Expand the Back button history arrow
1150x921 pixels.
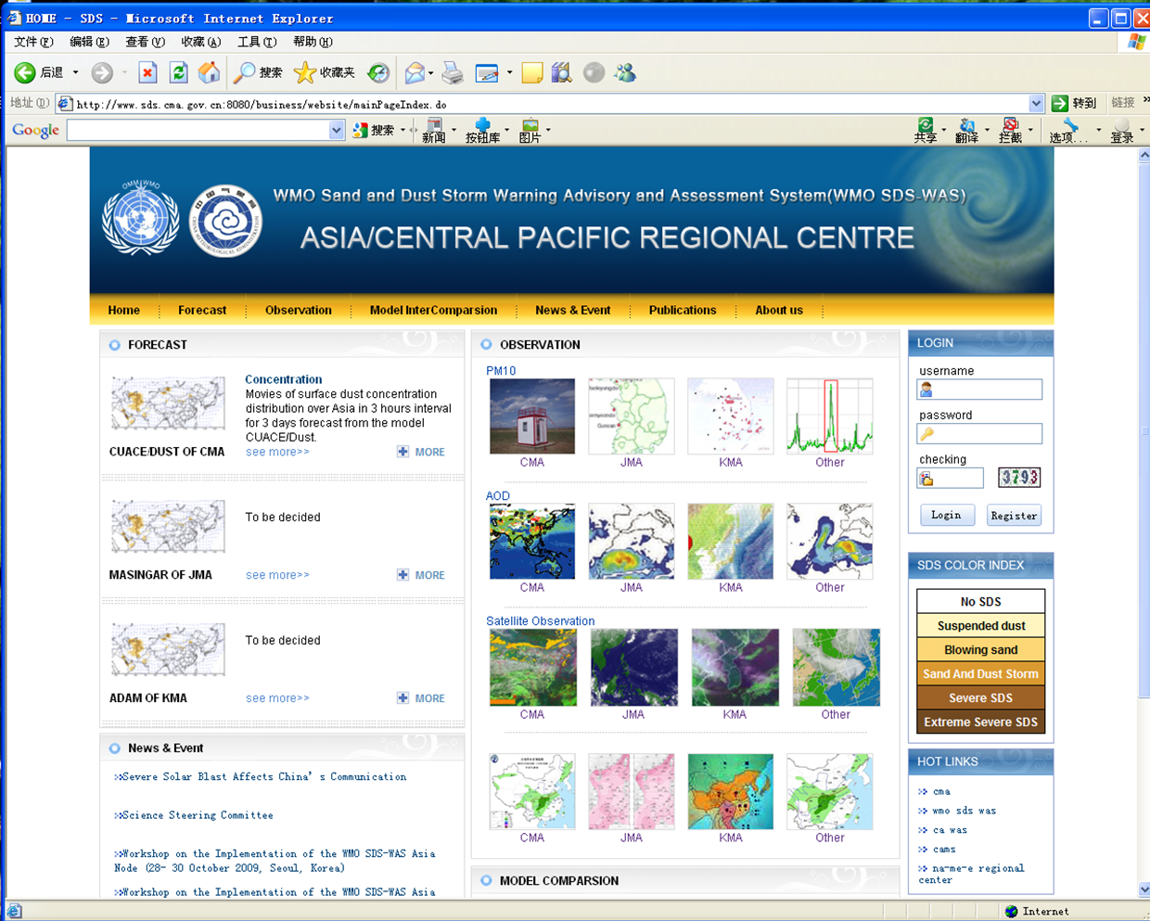point(76,72)
